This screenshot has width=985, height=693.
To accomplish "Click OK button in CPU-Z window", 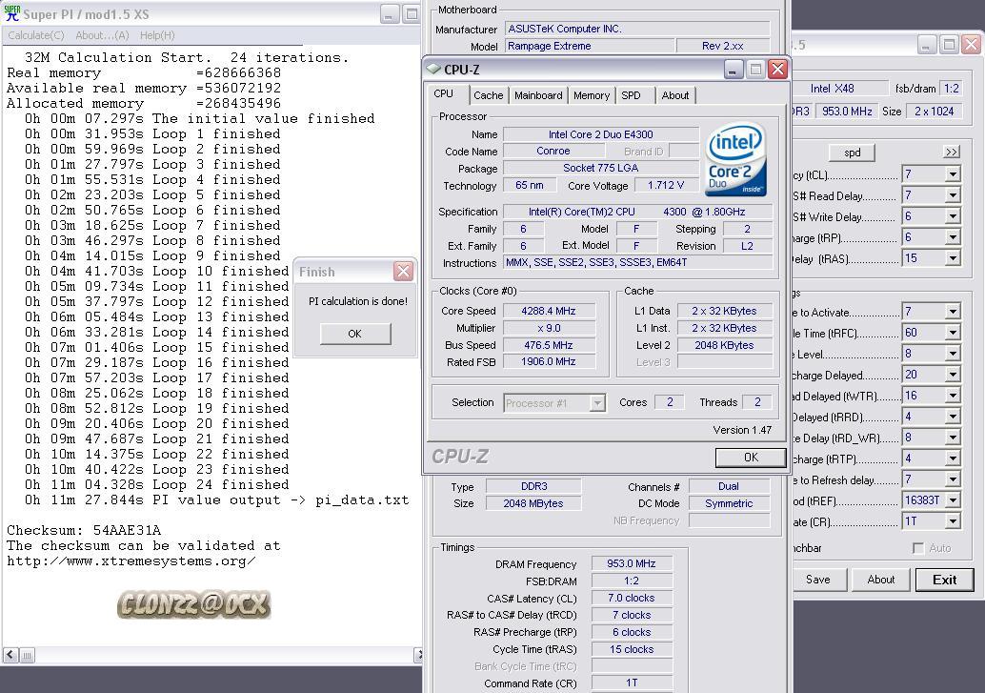I will coord(751,458).
